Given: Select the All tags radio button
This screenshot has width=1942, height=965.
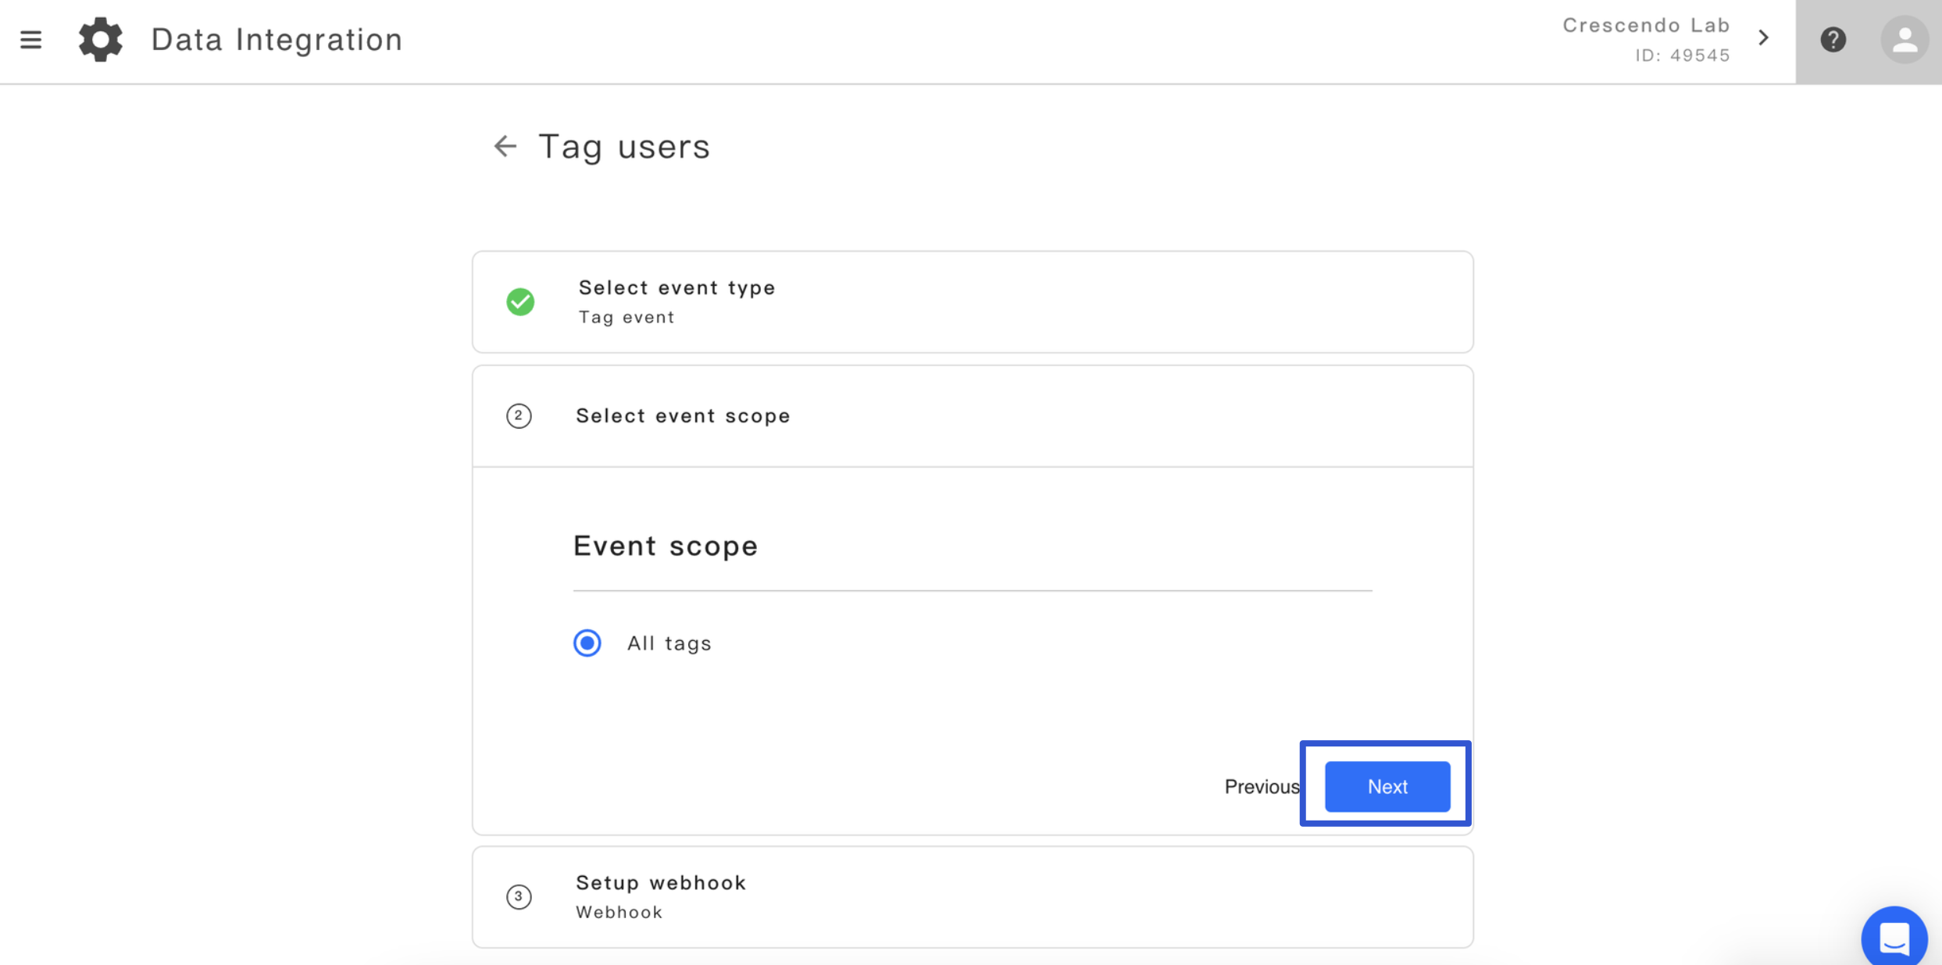Looking at the screenshot, I should coord(587,643).
